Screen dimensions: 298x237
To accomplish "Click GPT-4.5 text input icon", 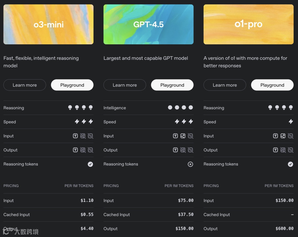I will [175, 136].
